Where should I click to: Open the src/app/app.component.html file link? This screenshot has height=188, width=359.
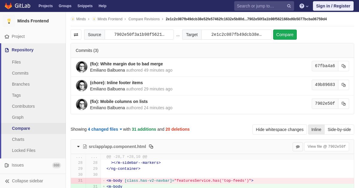click(x=117, y=147)
